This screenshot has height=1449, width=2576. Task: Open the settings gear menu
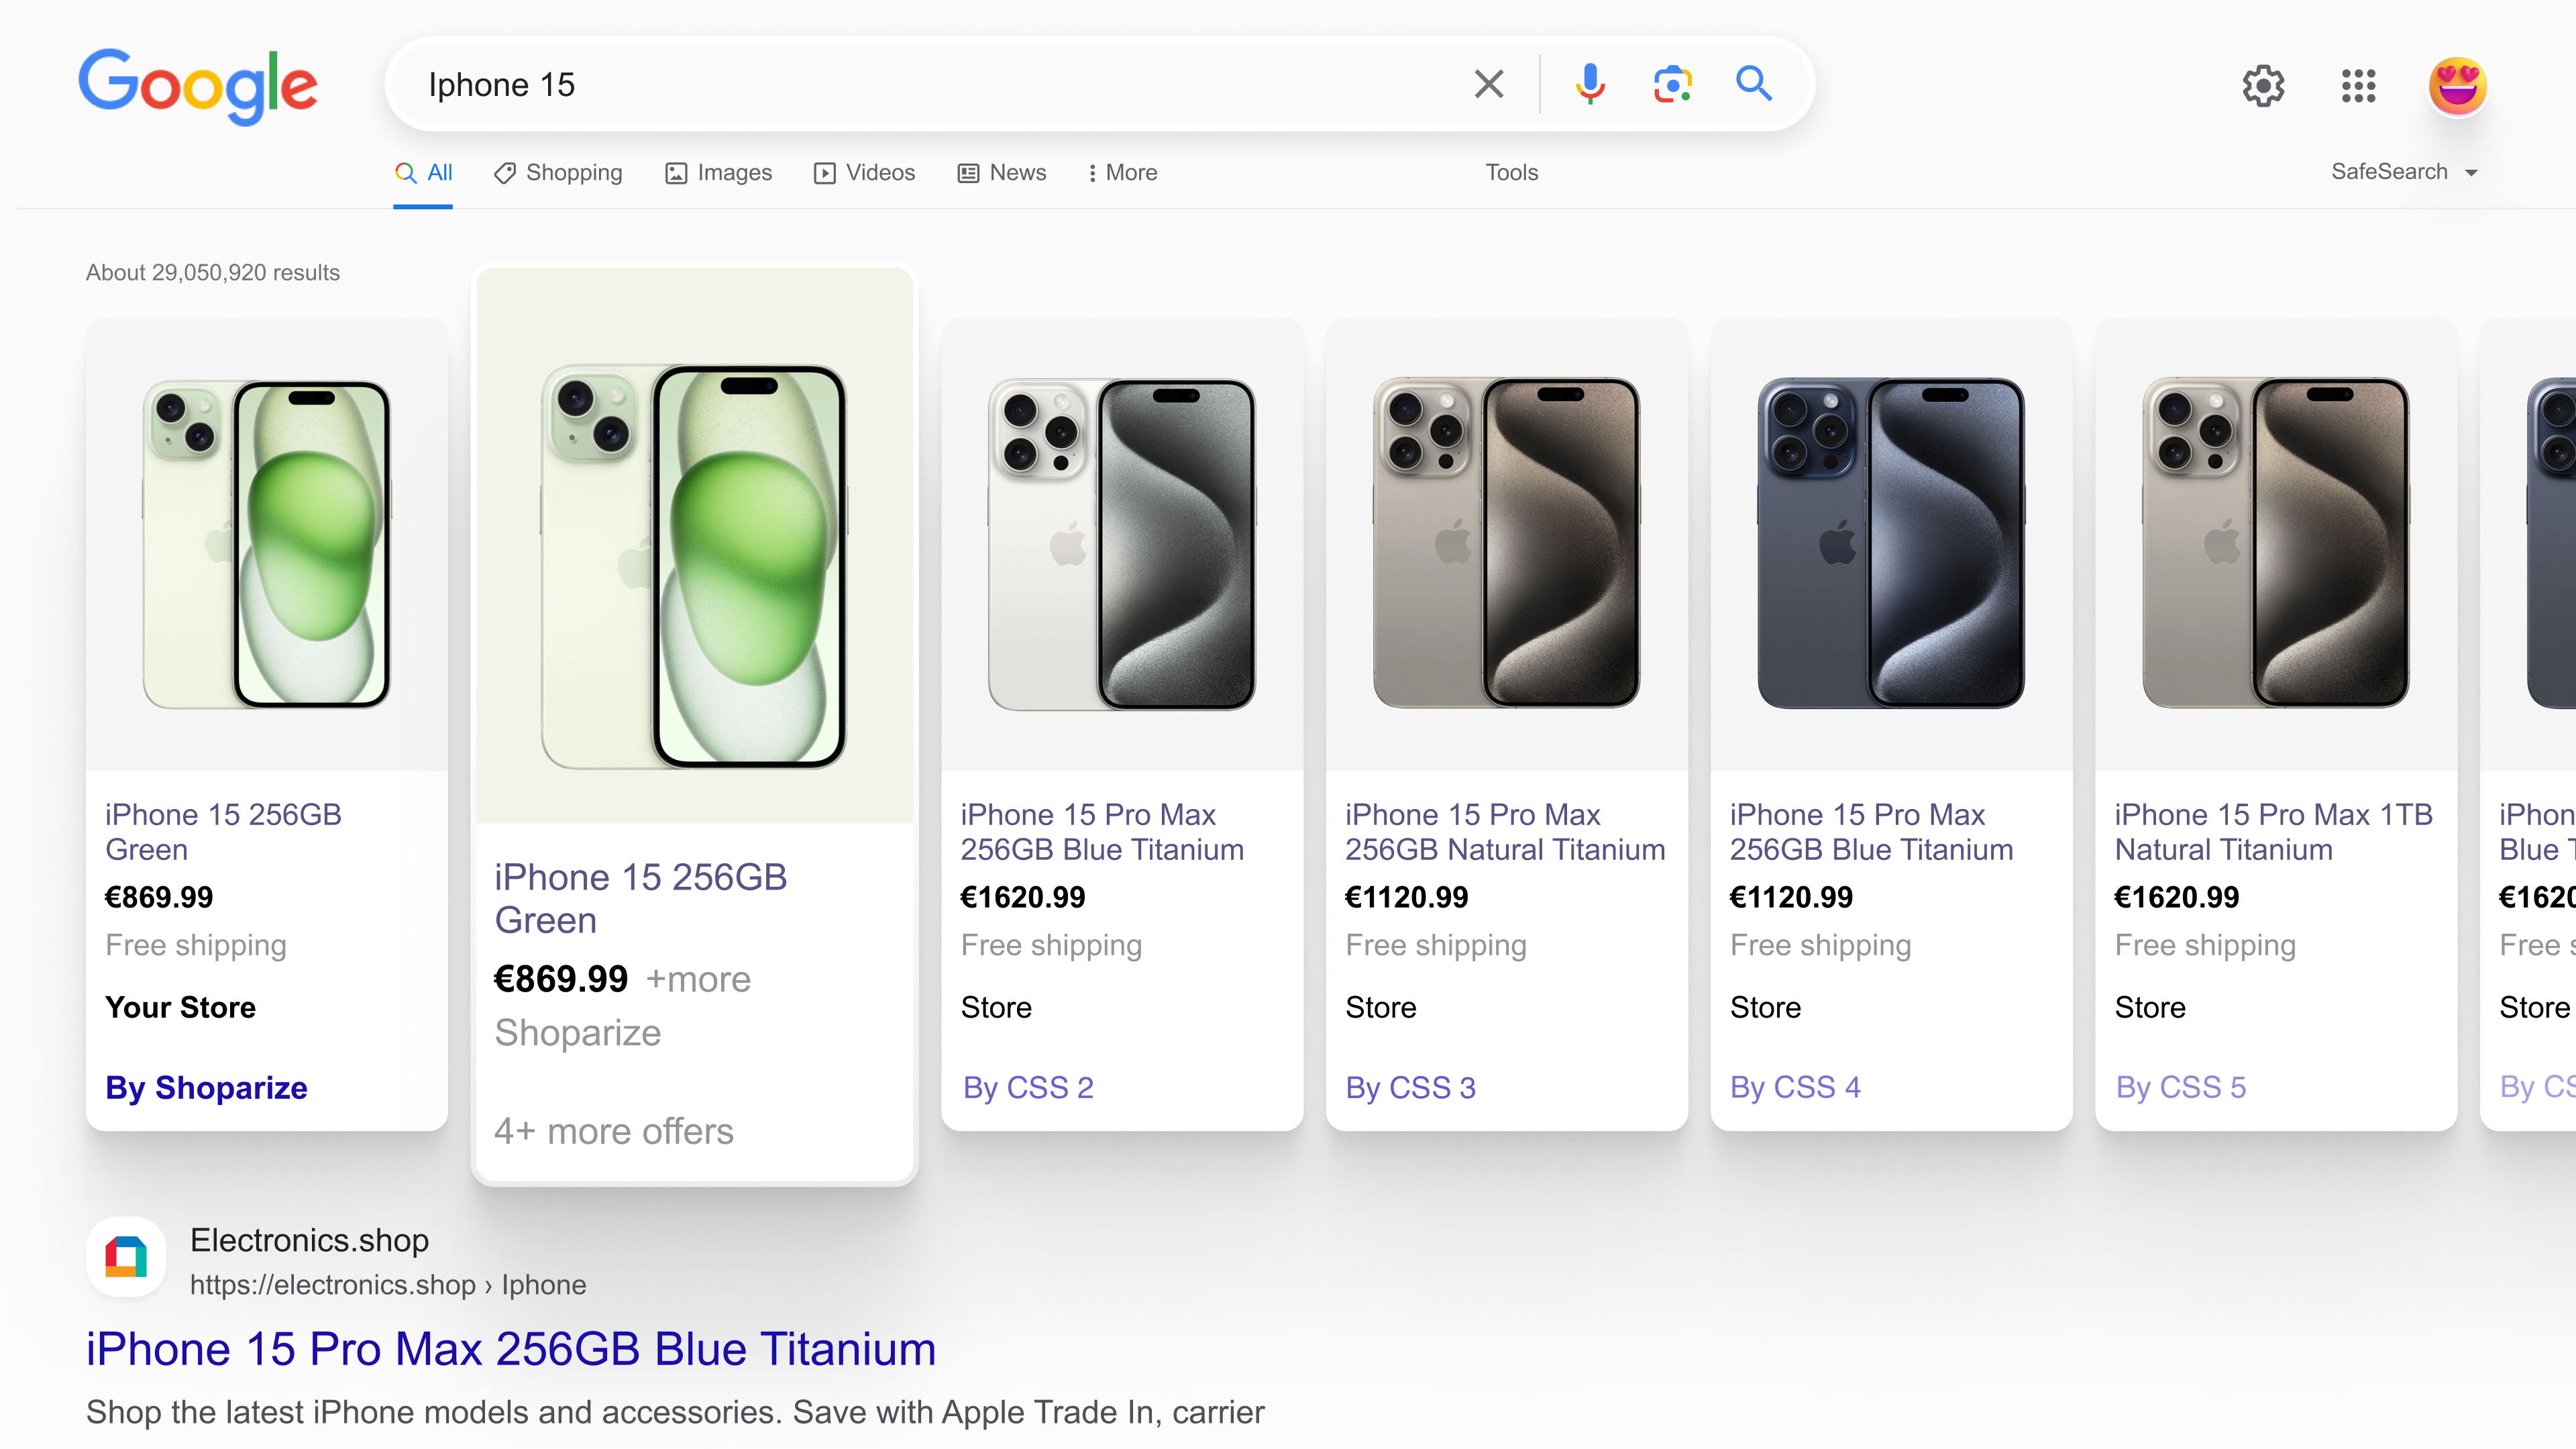(x=2263, y=86)
